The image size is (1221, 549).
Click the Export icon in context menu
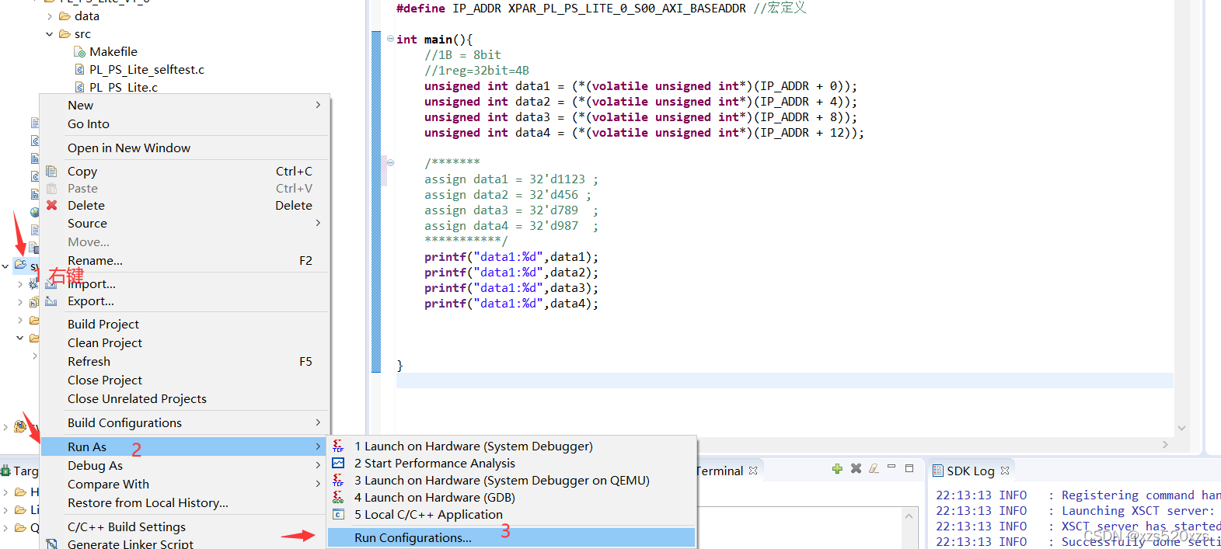pos(51,301)
